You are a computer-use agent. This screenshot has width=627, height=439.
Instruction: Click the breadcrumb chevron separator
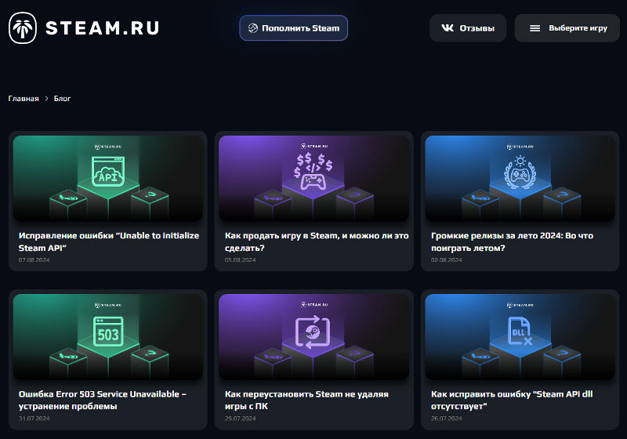[46, 98]
